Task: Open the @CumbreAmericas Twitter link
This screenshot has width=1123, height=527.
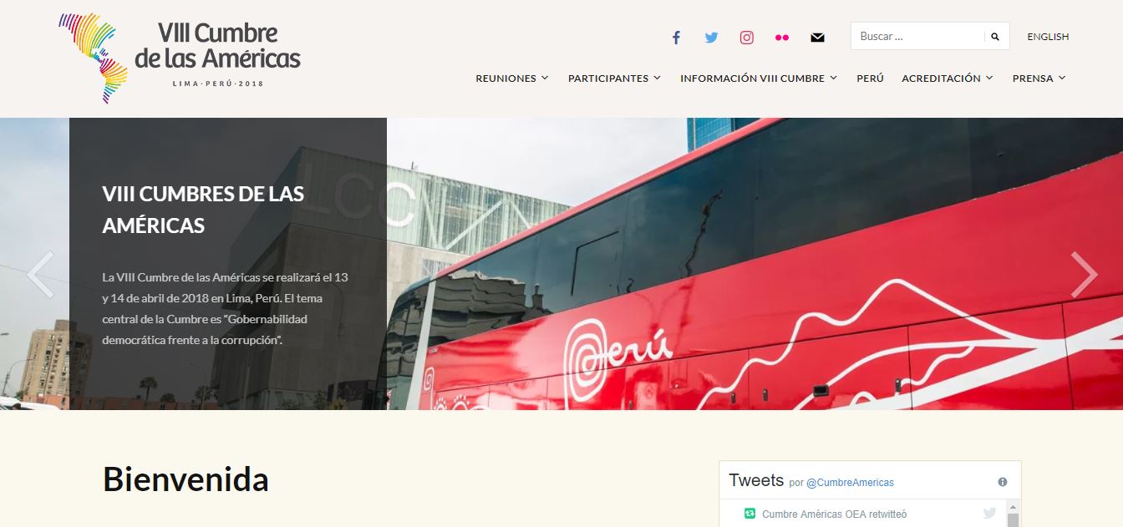Action: [x=850, y=483]
